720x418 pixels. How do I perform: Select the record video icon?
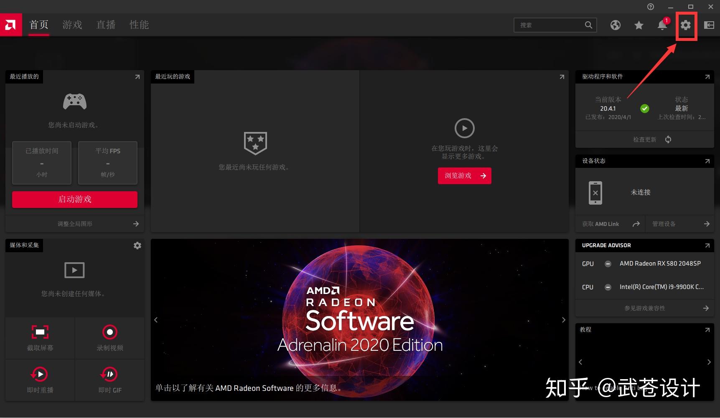(109, 332)
